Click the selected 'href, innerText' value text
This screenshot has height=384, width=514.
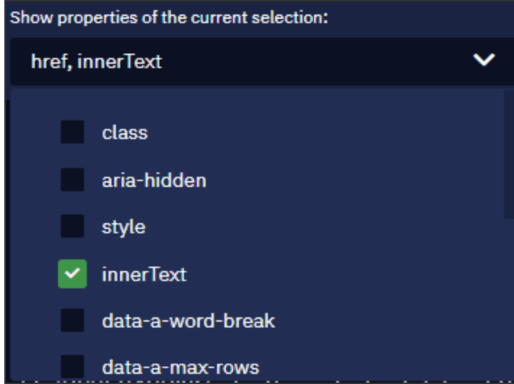pyautogui.click(x=96, y=62)
